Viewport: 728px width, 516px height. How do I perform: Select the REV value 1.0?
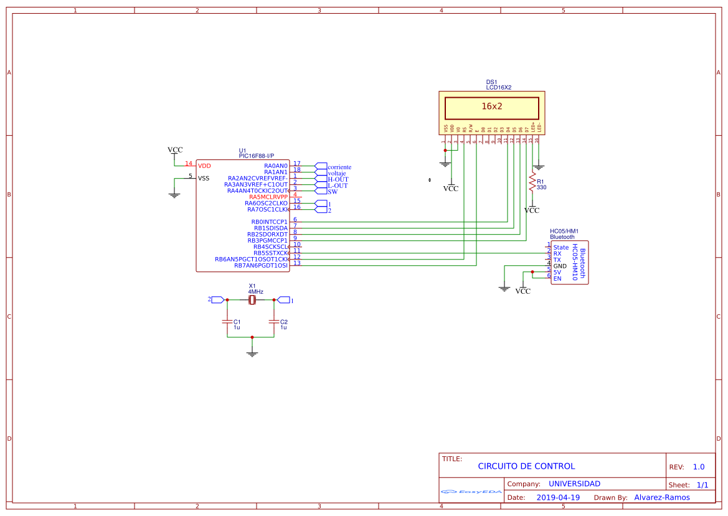pyautogui.click(x=699, y=467)
